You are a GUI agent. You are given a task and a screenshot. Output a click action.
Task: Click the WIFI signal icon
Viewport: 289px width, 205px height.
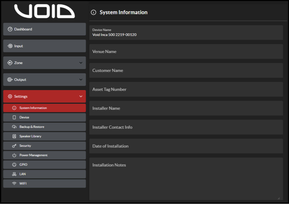[14, 184]
